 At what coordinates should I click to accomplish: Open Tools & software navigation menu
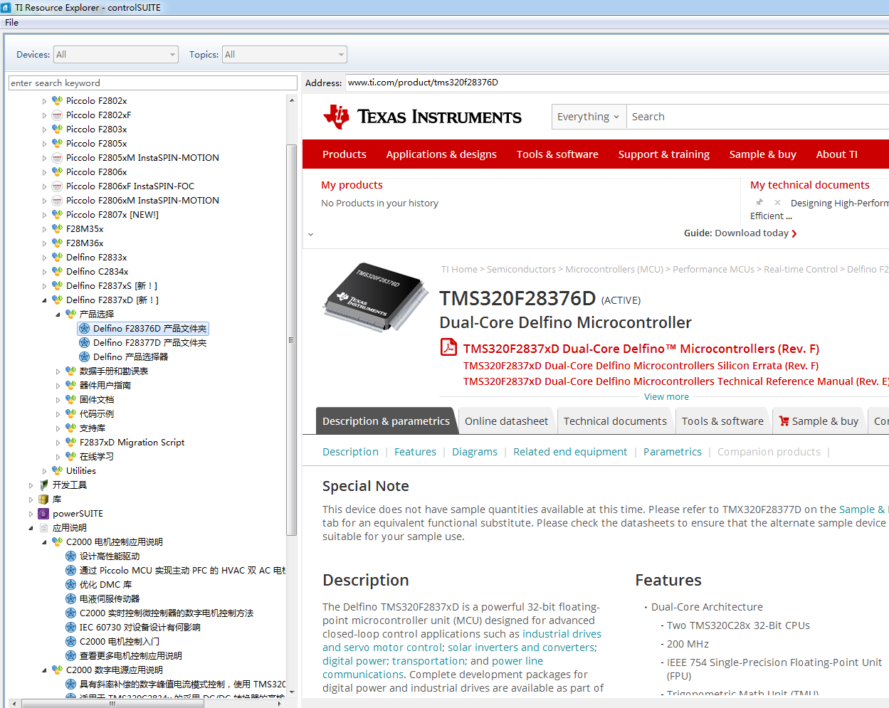point(557,154)
